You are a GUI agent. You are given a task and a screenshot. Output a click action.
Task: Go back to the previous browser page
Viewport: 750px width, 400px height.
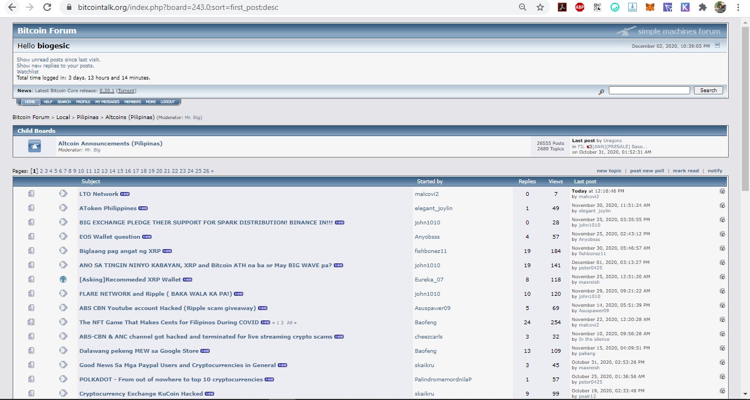click(12, 8)
